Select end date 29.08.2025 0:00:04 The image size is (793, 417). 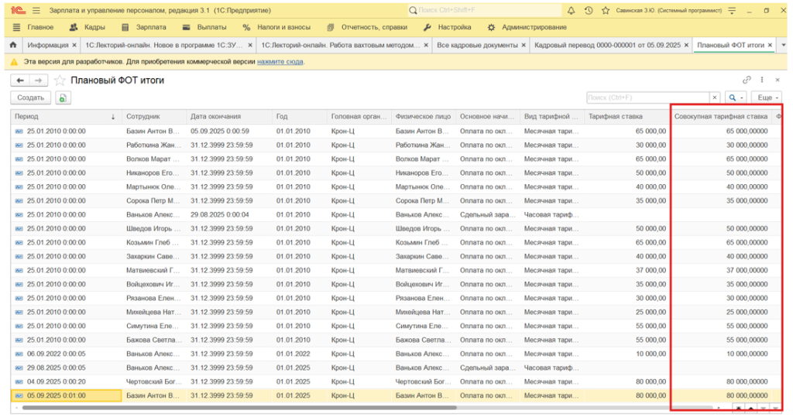228,215
